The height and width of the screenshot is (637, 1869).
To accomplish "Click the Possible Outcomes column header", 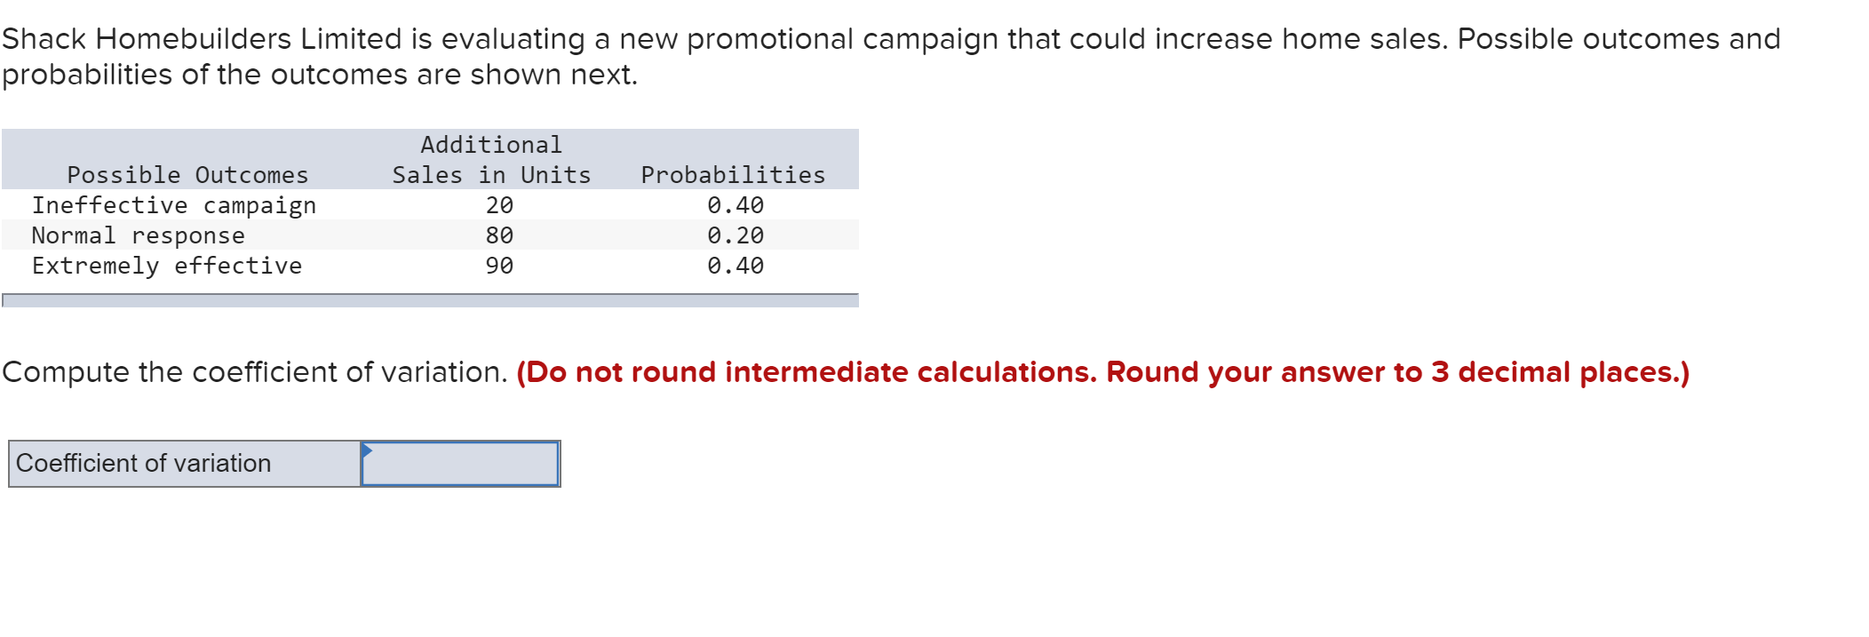I will click(188, 174).
